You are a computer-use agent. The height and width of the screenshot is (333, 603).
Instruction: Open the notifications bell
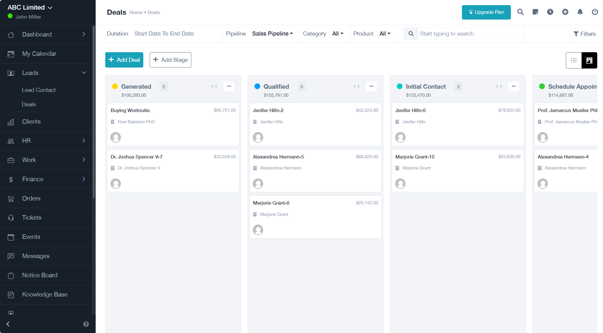click(x=580, y=12)
